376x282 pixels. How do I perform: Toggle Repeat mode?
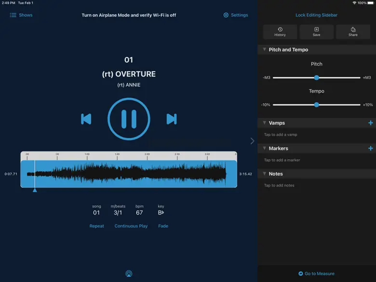tap(96, 226)
